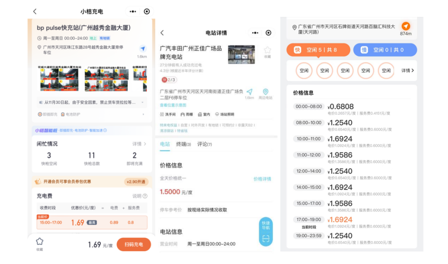448x264 pixels.
Task: Switch to the 评论(7) tab
Action: (205, 144)
